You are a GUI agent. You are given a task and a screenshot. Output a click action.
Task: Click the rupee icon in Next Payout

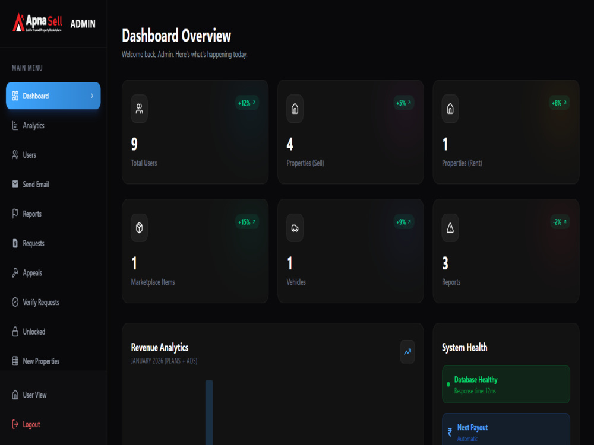pyautogui.click(x=450, y=432)
